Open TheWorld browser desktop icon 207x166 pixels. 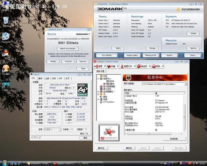(6, 37)
